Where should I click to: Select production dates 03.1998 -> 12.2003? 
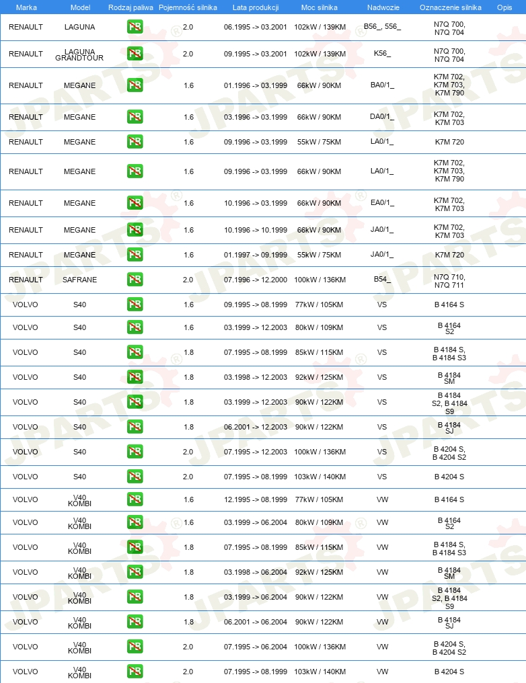[256, 377]
